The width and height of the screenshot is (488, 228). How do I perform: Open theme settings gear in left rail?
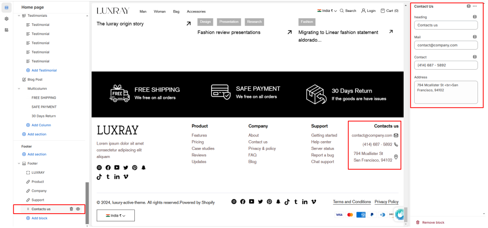click(x=7, y=19)
